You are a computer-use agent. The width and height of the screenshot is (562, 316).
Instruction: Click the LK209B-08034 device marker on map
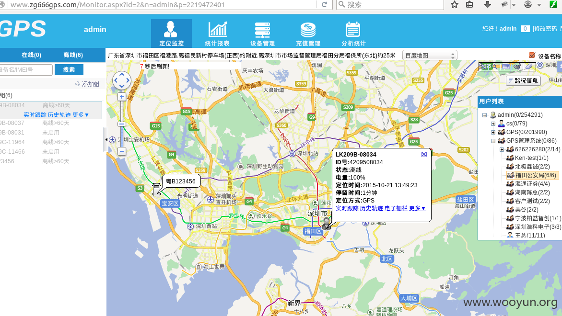pyautogui.click(x=326, y=224)
